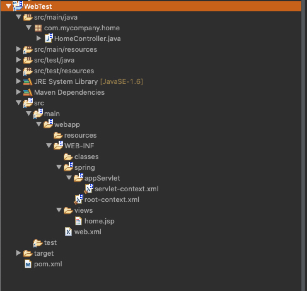This screenshot has height=291, width=307.
Task: Select the com.mycompany.home package label
Action: (82, 28)
